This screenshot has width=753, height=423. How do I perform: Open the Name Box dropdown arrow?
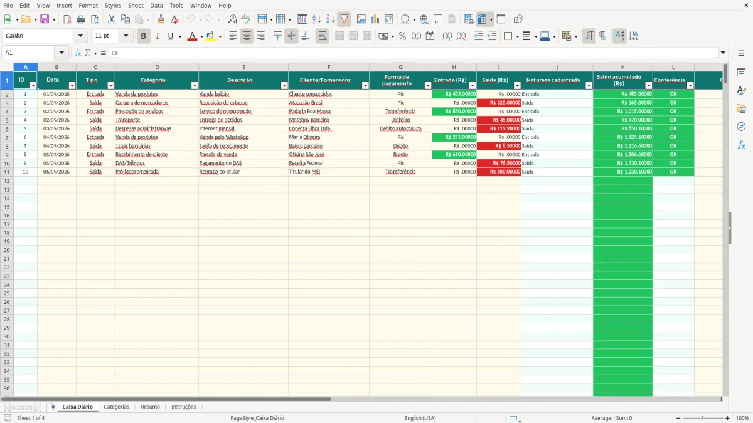[x=61, y=53]
